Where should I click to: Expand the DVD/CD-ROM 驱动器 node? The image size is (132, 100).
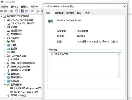[x=5, y=20]
